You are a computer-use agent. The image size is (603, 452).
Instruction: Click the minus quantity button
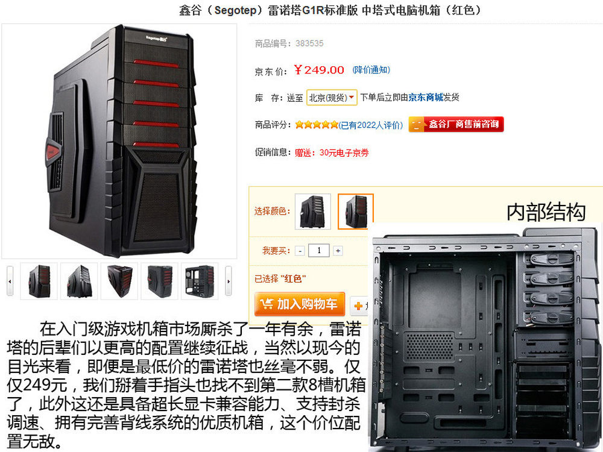coord(300,251)
